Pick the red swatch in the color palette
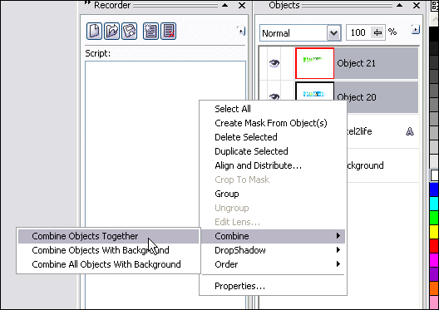This screenshot has height=310, width=439. click(x=434, y=246)
